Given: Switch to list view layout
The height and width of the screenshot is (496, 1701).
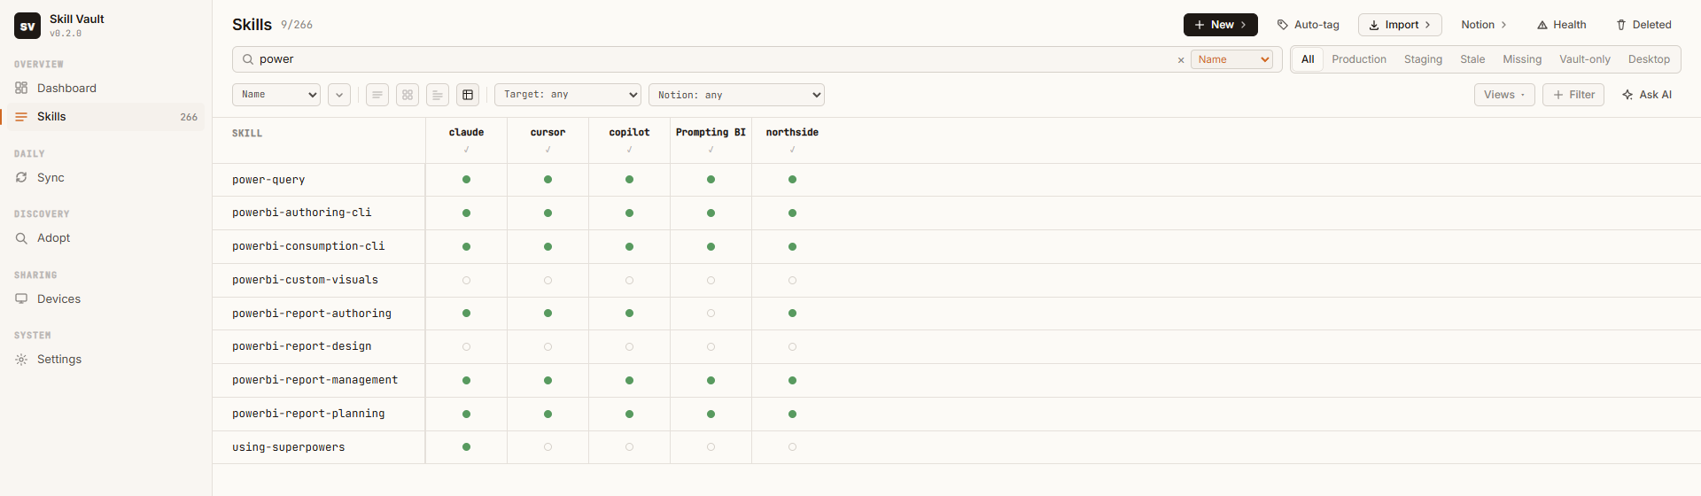Looking at the screenshot, I should [377, 95].
